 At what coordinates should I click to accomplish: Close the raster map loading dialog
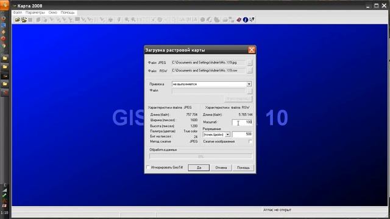(x=252, y=50)
